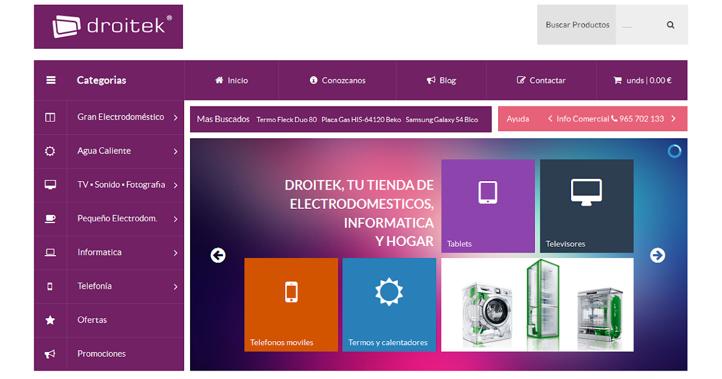The image size is (722, 379).
Task: Click the Telefonos moviles tile label
Action: 282,342
